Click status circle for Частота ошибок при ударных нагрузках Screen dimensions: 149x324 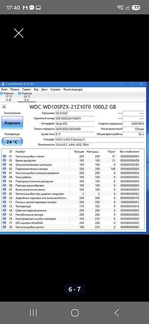[x=4, y=194]
